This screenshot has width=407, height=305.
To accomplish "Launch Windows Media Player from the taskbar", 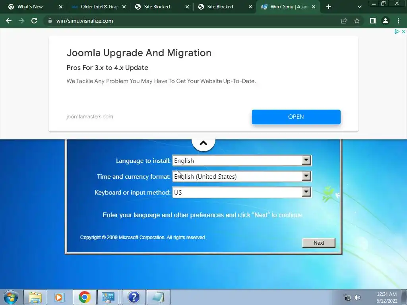I will click(x=60, y=297).
